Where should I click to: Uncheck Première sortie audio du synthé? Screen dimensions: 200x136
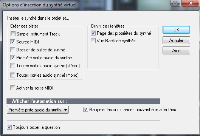coord(12,58)
